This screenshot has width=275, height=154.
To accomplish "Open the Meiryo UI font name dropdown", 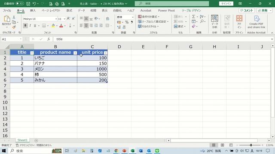I will coord(56,19).
